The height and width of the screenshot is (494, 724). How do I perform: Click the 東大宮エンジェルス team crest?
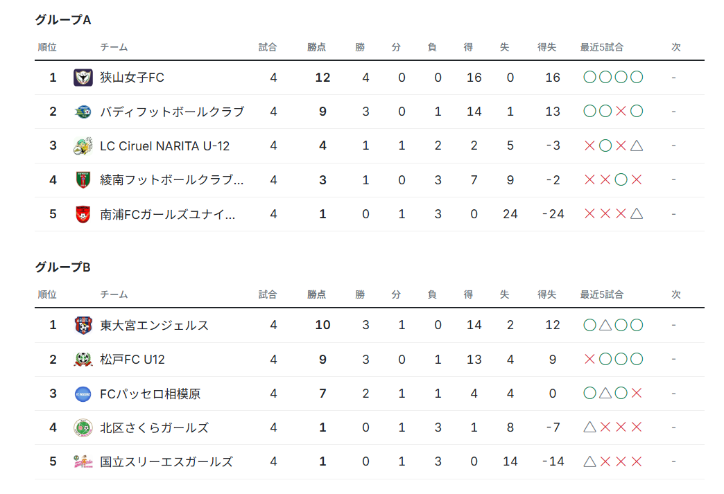point(83,325)
